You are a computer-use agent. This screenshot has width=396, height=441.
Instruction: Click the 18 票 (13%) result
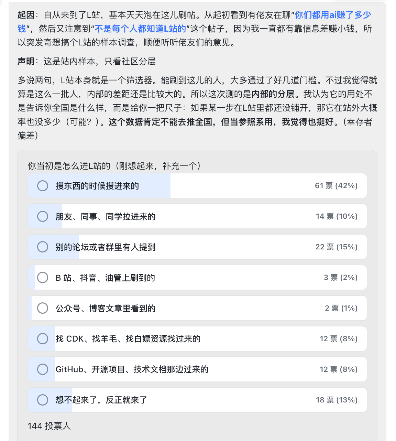point(337,400)
